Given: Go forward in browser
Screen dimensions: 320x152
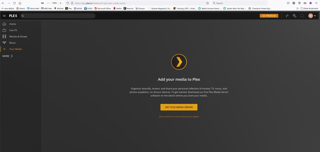Looking at the screenshot, I should (8, 3).
